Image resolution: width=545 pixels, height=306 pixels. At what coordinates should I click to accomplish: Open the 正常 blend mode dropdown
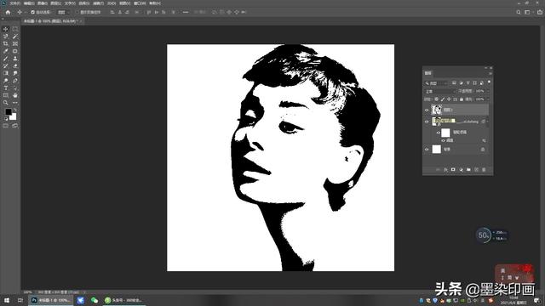440,91
